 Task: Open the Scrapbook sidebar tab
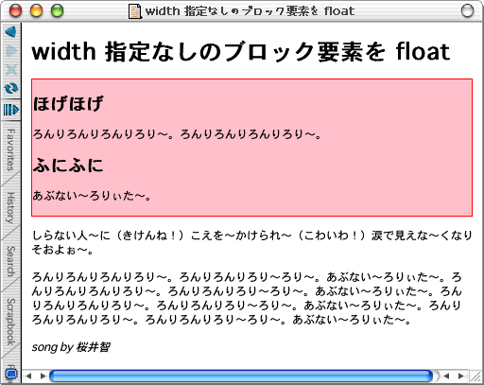coord(10,322)
